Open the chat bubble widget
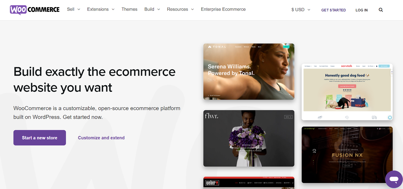This screenshot has height=189, width=403. [394, 179]
